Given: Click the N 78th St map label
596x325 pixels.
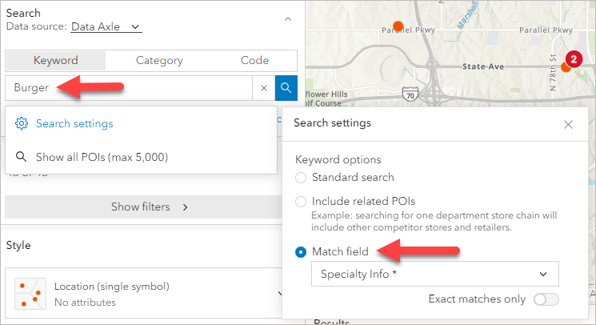Looking at the screenshot, I should tap(553, 72).
